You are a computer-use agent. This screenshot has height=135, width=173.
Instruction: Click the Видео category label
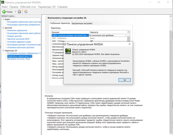pyautogui.click(x=7, y=19)
